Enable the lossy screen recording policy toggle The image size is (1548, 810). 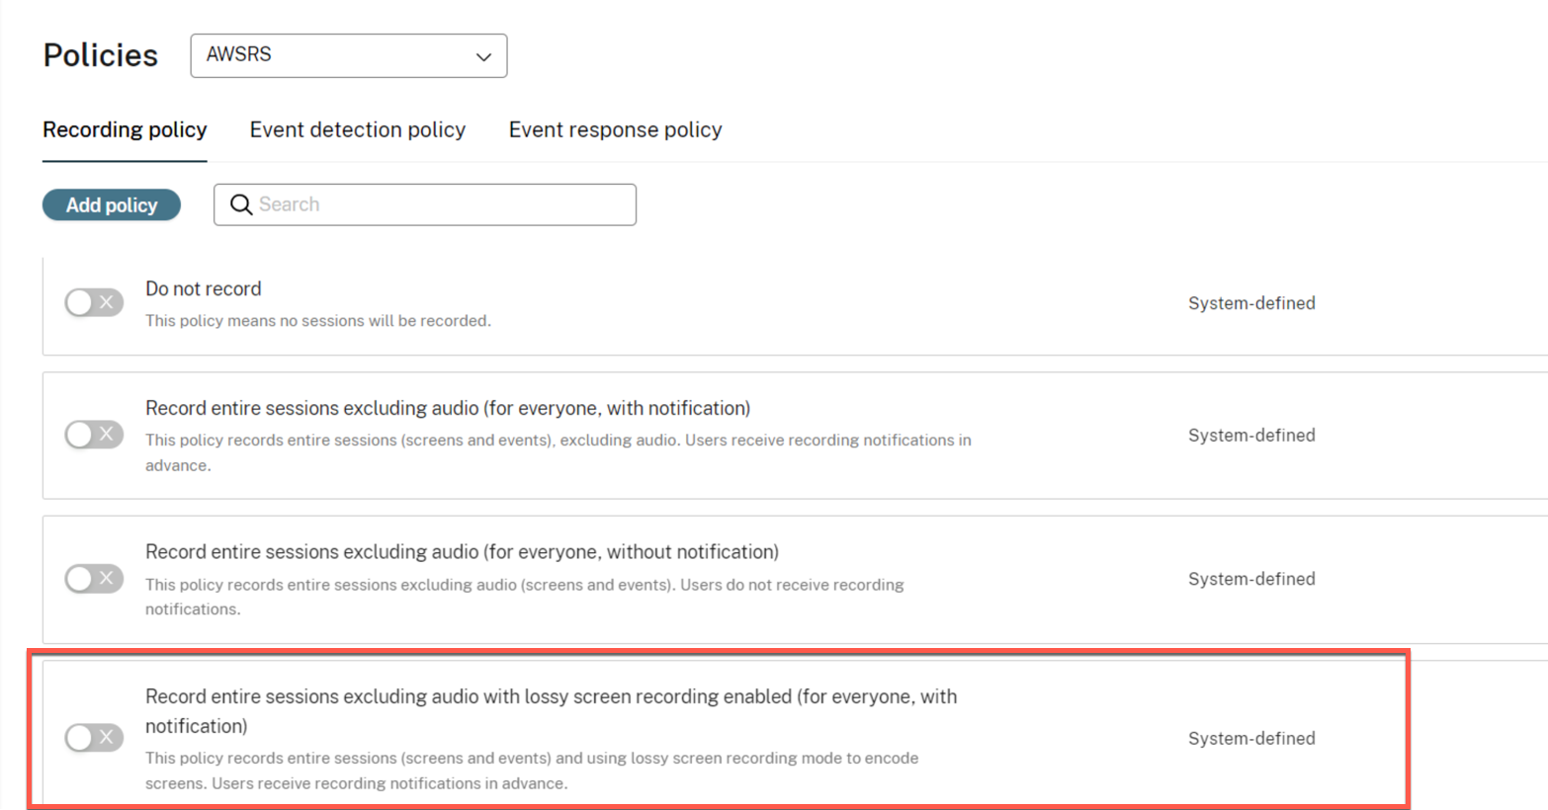[x=94, y=737]
